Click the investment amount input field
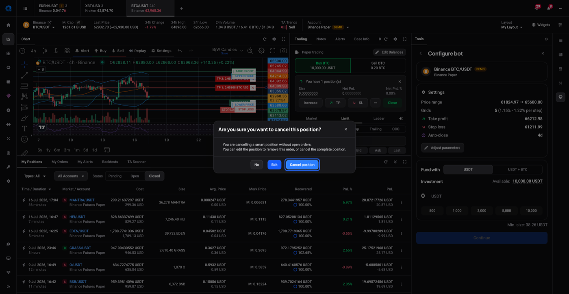This screenshot has height=294, width=569. [x=482, y=196]
